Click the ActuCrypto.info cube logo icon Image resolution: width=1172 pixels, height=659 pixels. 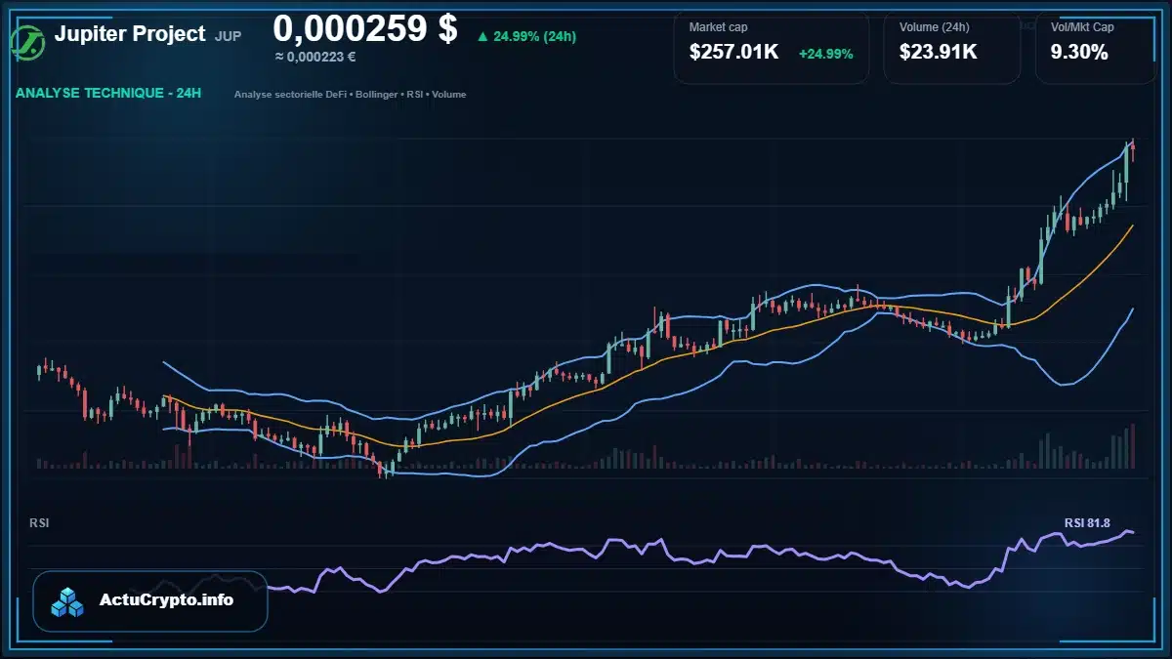point(68,601)
